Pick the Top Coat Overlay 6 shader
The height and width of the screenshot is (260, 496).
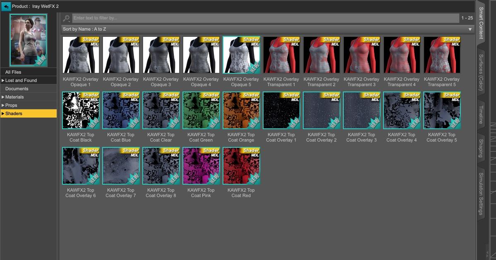(x=81, y=166)
